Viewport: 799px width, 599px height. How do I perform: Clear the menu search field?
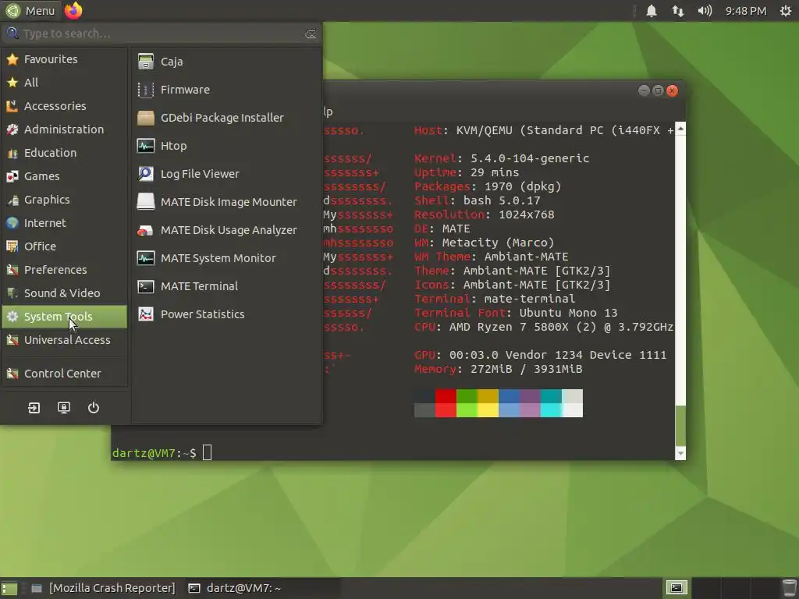click(x=311, y=34)
